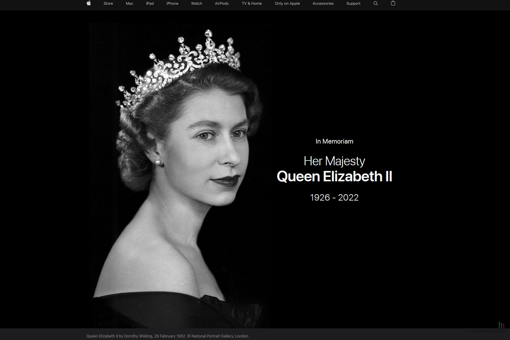
Task: Open the search magnifier icon
Action: [376, 3]
